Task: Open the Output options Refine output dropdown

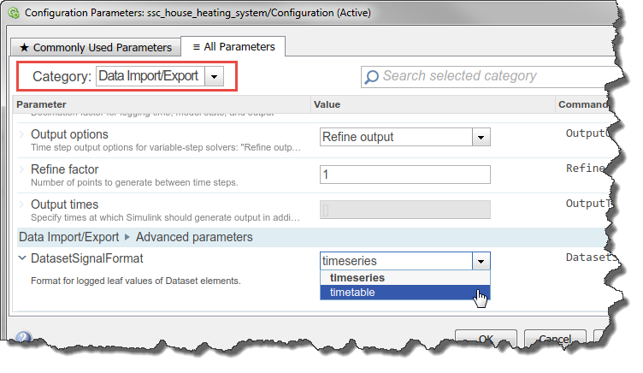Action: point(481,137)
